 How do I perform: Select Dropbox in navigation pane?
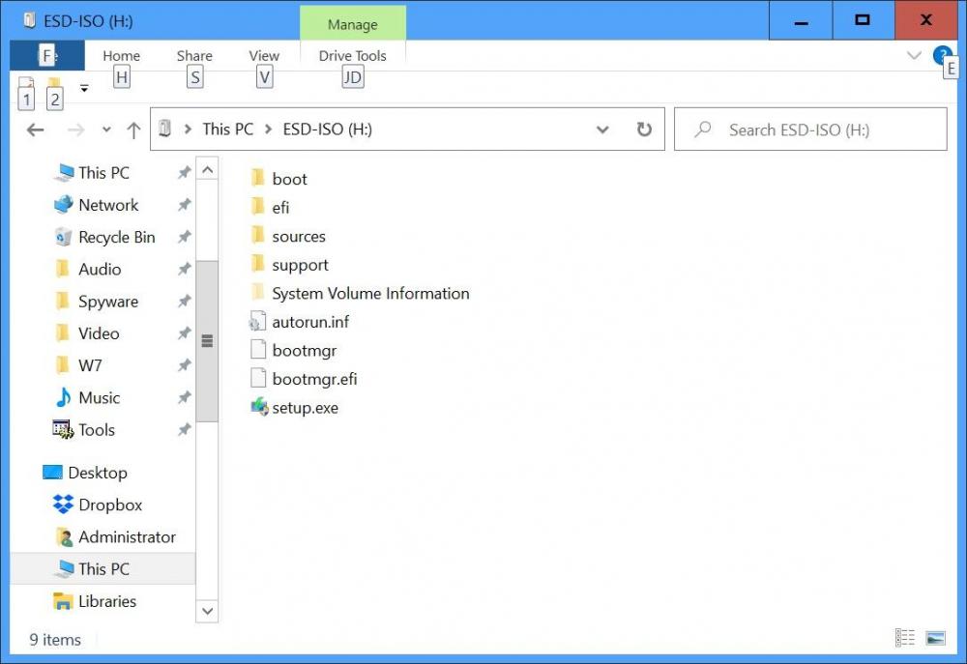click(110, 505)
